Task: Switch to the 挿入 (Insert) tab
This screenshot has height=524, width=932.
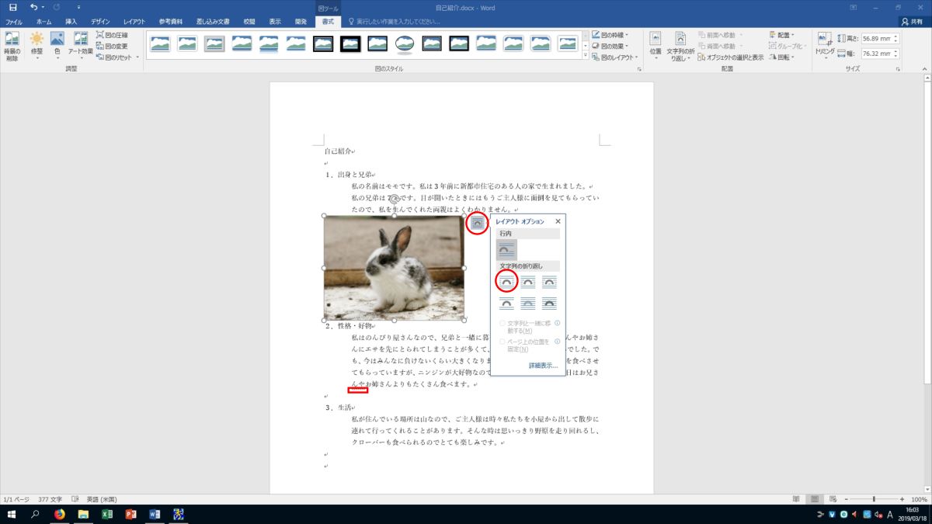Action: click(71, 22)
